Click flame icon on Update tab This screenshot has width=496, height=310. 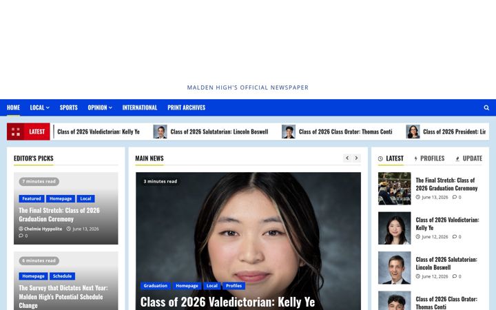pyautogui.click(x=457, y=159)
